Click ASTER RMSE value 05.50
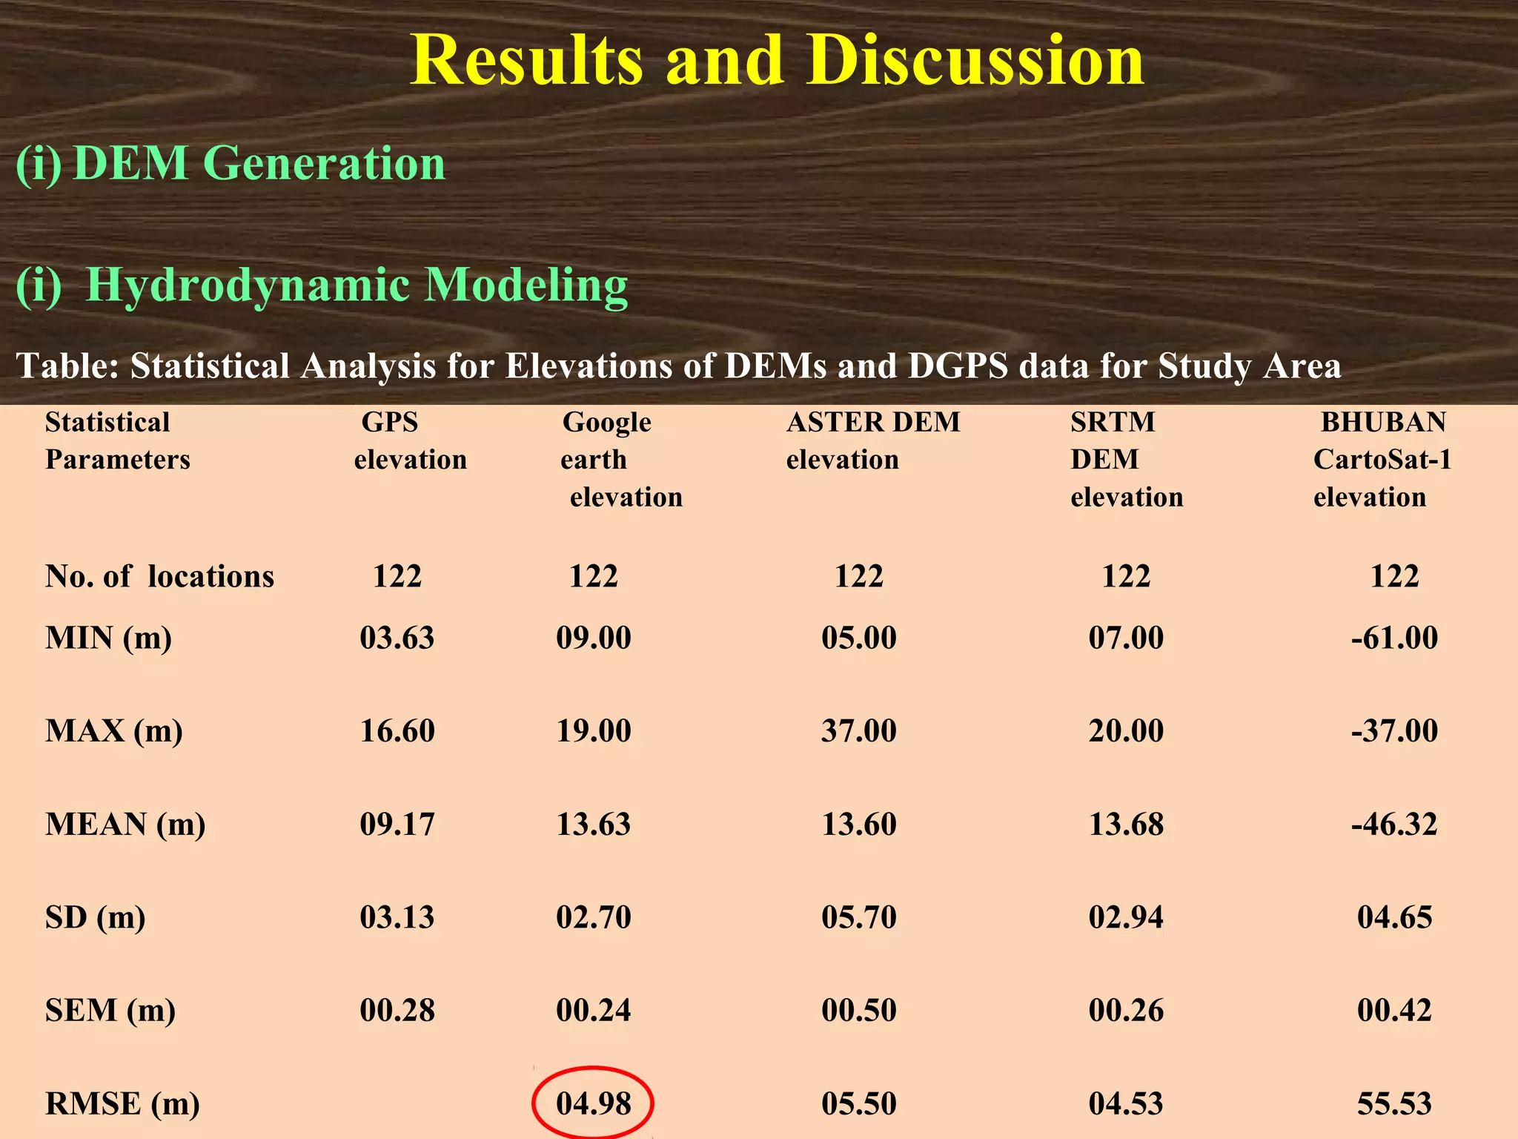Viewport: 1518px width, 1139px height. tap(859, 1104)
